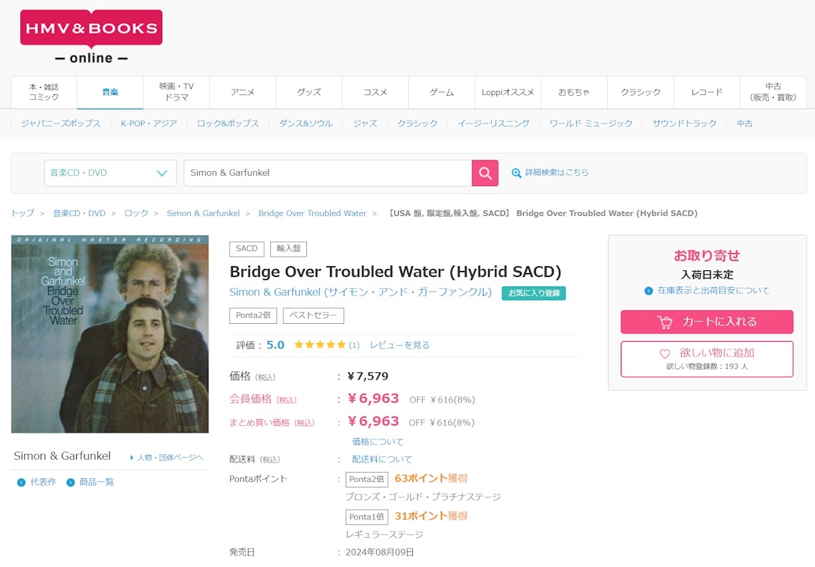Click the cart icon in カートに入れる
This screenshot has height=567, width=815.
tap(665, 322)
